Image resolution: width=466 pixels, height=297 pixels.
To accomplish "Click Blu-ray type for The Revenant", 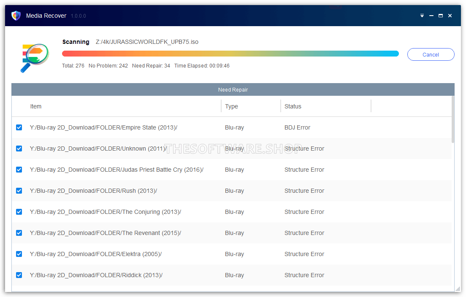I will 234,233.
